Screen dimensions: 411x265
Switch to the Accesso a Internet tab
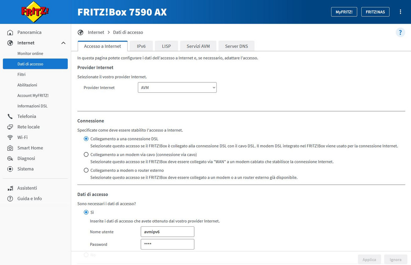pos(102,46)
